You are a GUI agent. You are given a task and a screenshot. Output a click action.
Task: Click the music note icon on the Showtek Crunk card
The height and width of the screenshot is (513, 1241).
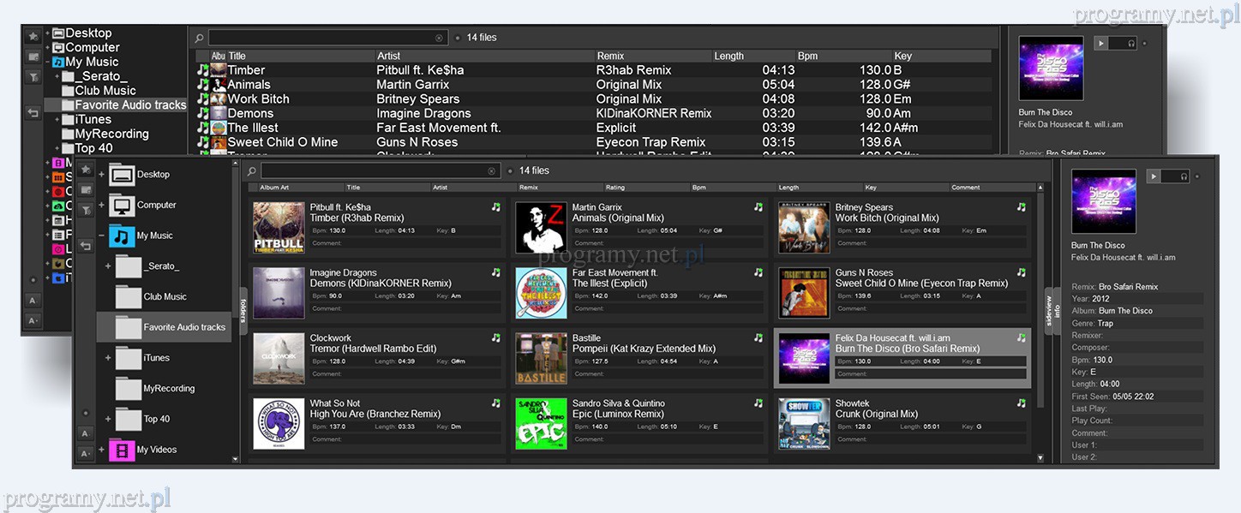tap(1021, 403)
